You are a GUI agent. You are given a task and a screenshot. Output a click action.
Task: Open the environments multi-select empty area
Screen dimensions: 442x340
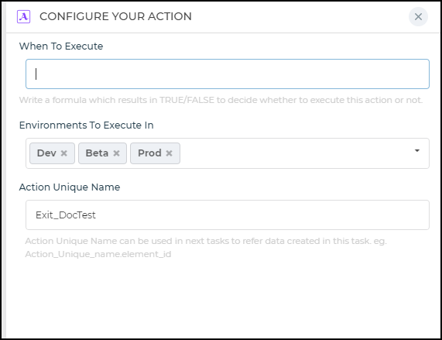pyautogui.click(x=296, y=153)
